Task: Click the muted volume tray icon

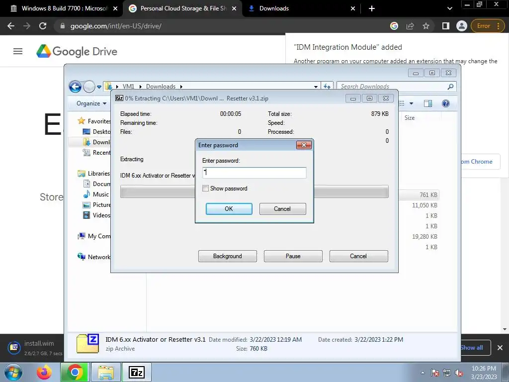Action: point(459,373)
